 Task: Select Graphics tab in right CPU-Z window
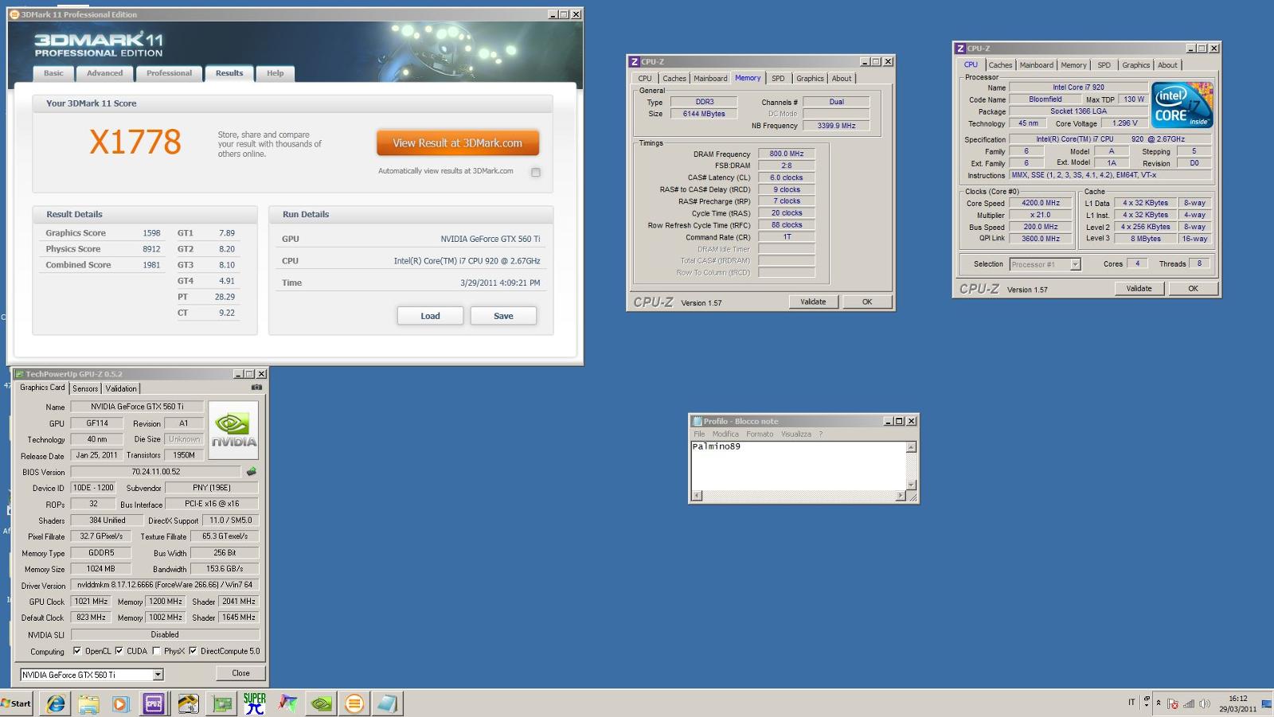[1136, 65]
